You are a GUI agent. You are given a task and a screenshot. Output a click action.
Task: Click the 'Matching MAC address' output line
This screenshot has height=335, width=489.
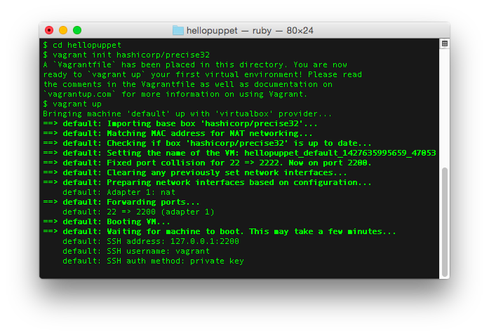click(x=177, y=133)
